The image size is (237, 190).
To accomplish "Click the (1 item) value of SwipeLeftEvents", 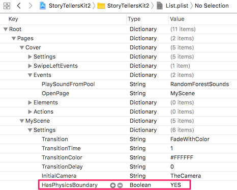I will 180,66.
